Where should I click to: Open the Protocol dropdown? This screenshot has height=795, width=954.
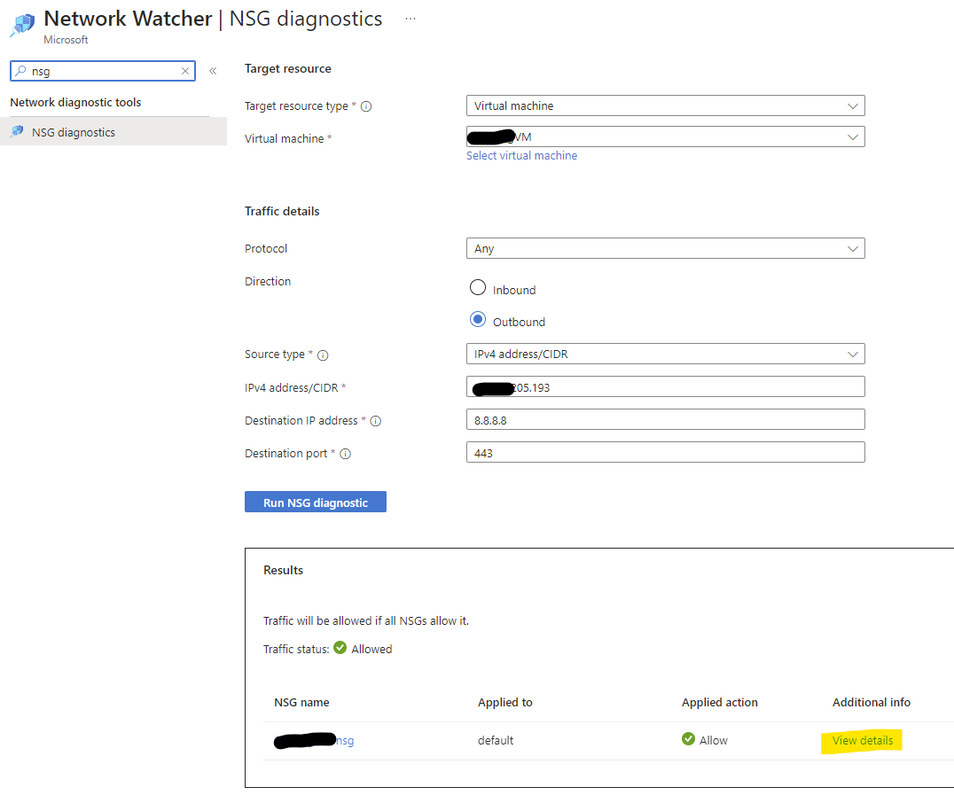click(666, 248)
